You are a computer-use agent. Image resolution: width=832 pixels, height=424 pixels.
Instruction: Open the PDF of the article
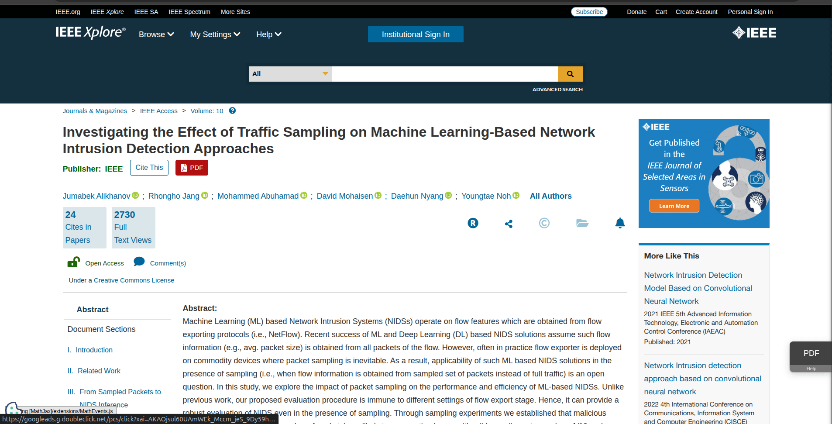coord(191,167)
